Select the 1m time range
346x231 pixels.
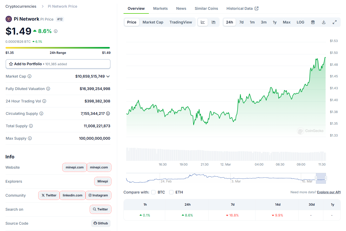tap(252, 22)
